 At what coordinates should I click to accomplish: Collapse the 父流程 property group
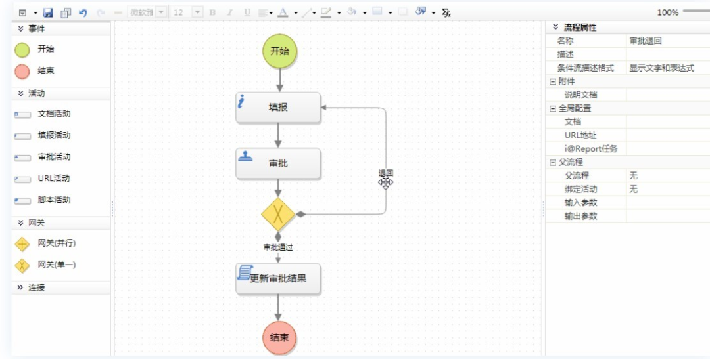[x=552, y=162]
